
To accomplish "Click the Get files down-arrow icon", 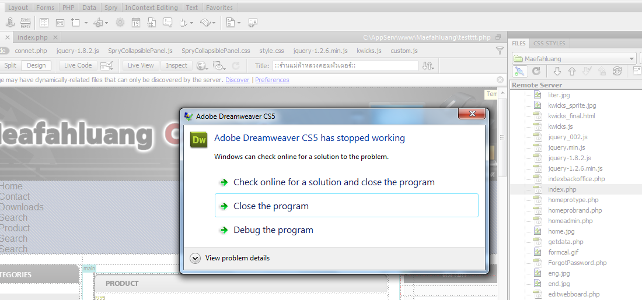I will 557,71.
